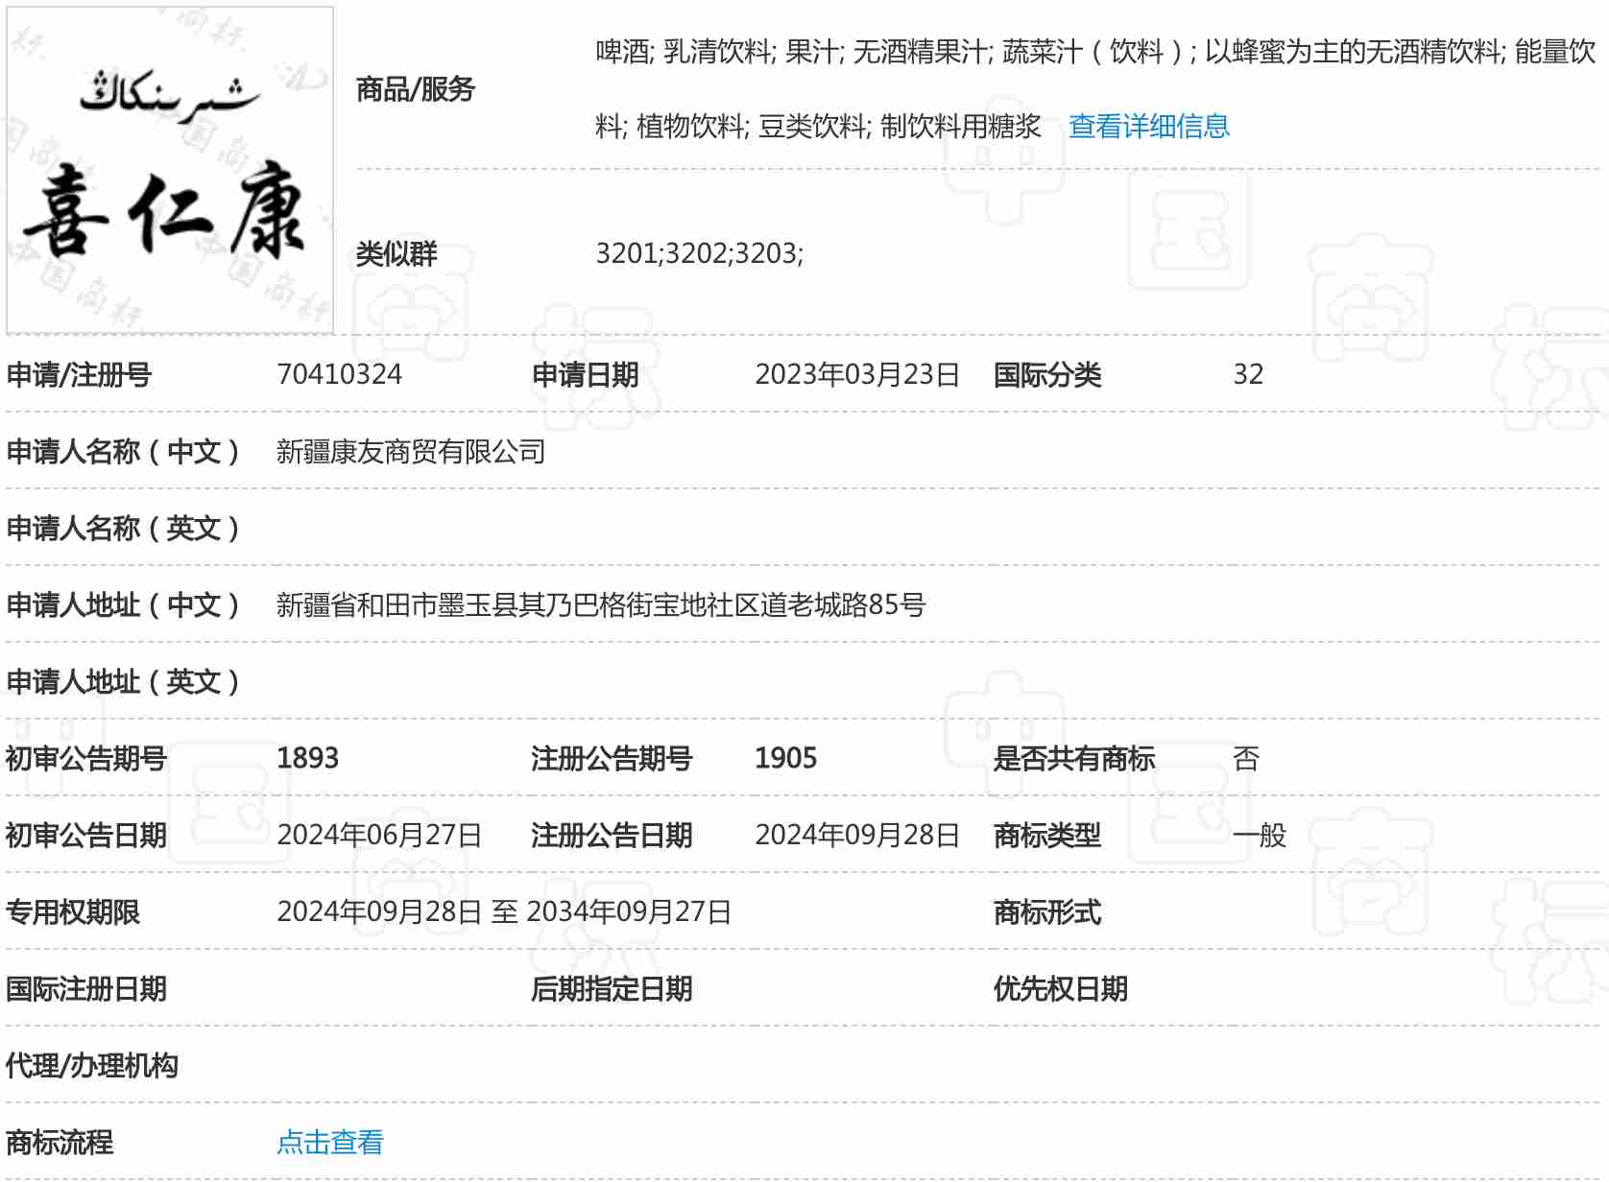
Task: Open the 点击查看 trademark process link
Action: click(329, 1142)
